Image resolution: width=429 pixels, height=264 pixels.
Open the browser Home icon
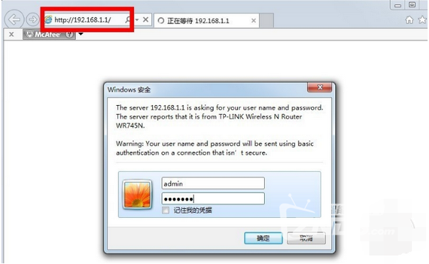(409, 20)
